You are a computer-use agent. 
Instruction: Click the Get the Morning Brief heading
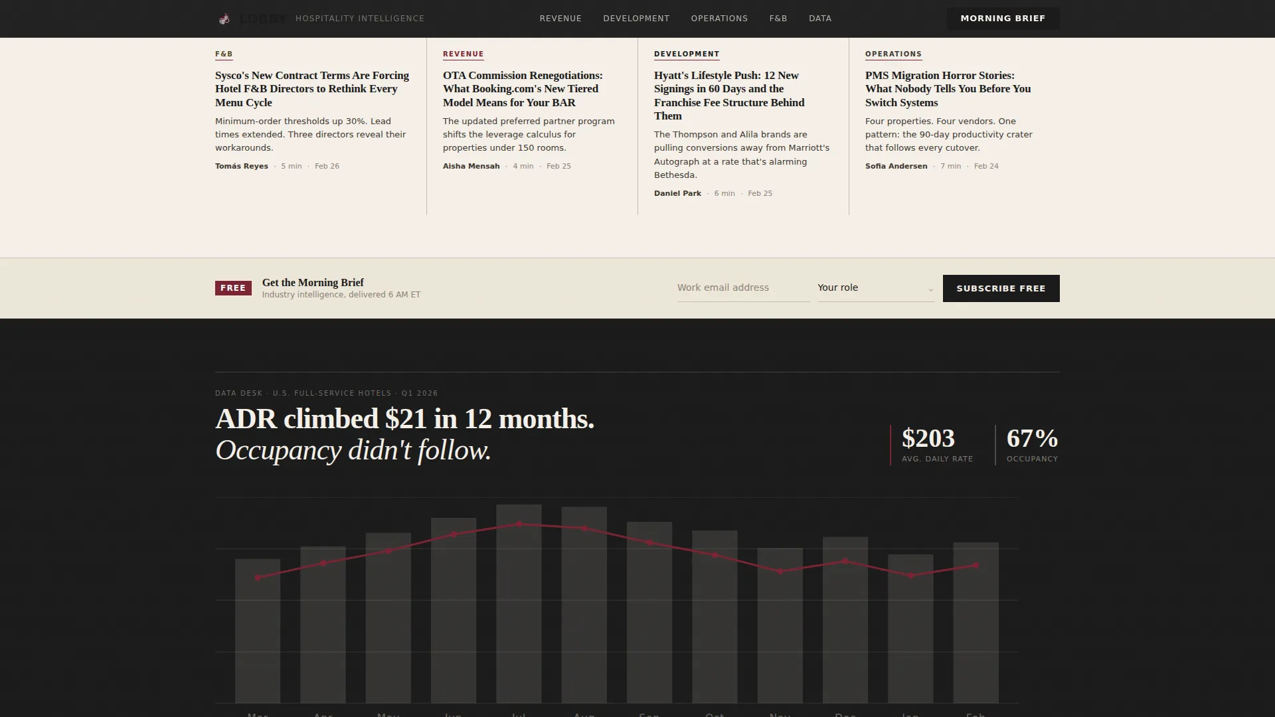point(313,283)
